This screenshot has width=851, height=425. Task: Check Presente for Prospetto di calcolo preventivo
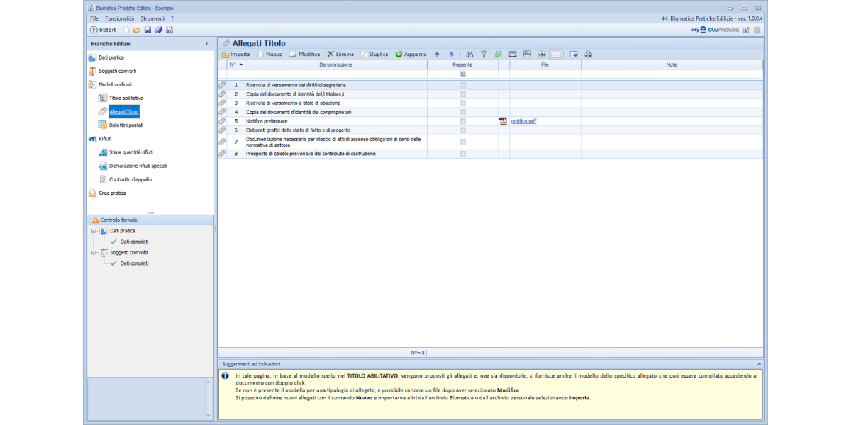click(x=462, y=154)
